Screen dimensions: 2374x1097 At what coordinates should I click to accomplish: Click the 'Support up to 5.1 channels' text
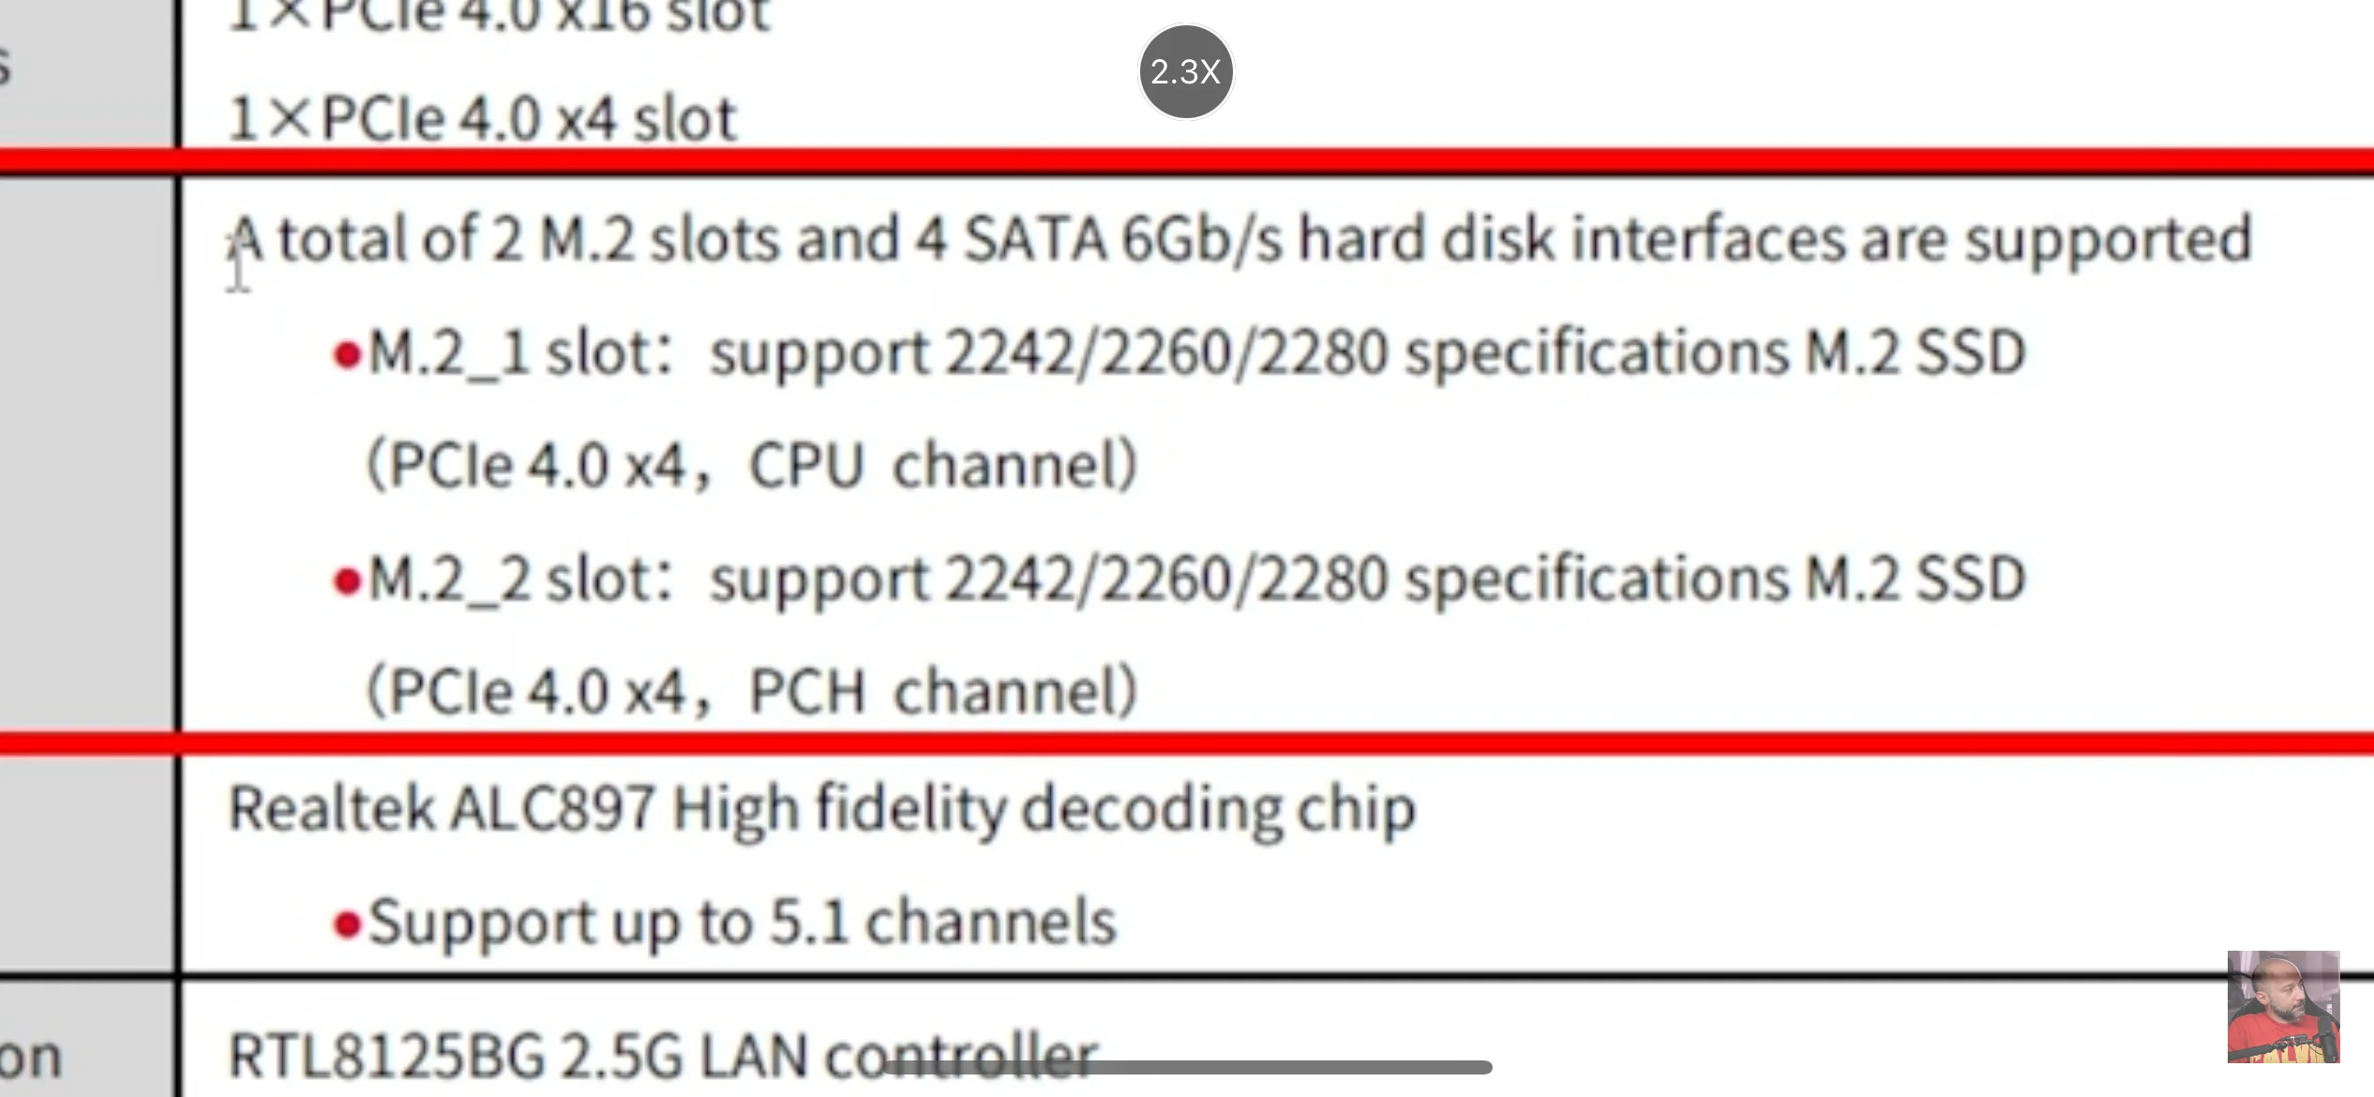pyautogui.click(x=725, y=924)
